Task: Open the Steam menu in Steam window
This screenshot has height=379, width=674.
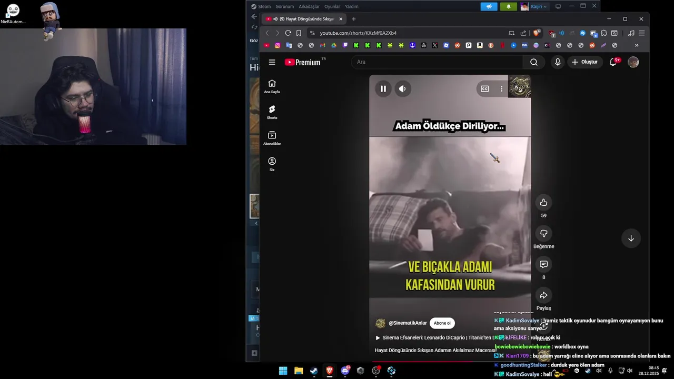Action: [261, 6]
